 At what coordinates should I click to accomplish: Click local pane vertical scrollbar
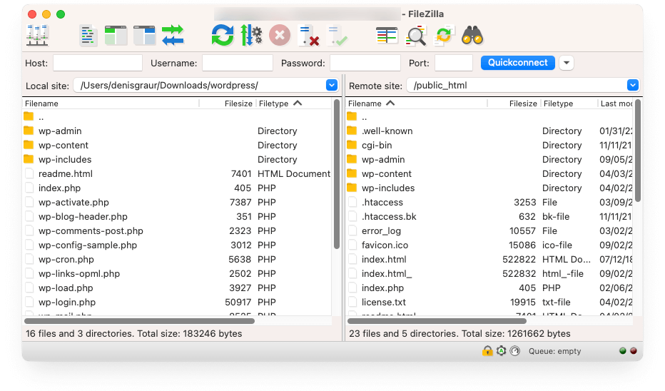pos(337,174)
